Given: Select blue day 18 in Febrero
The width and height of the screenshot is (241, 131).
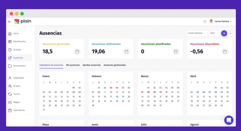Looking at the screenshot, I should point(117,97).
